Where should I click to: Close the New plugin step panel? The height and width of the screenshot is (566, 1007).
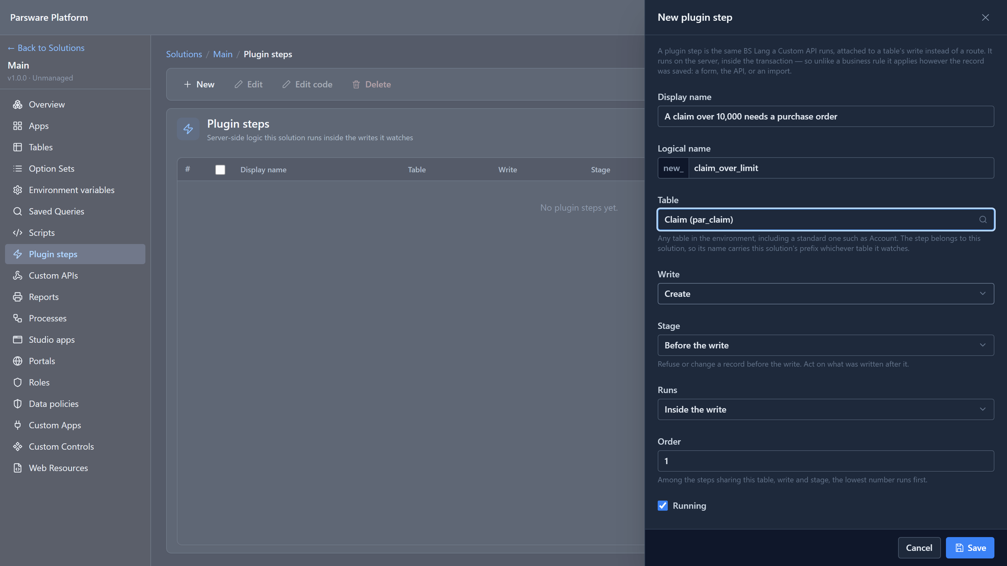click(985, 17)
